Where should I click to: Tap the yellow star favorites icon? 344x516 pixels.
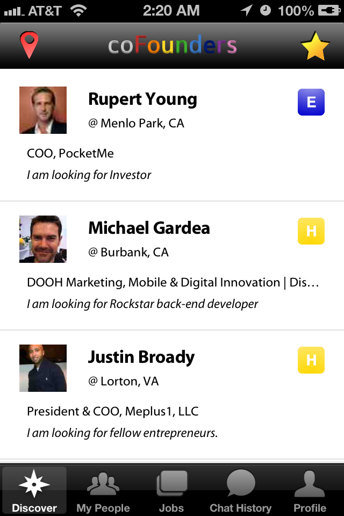[314, 46]
